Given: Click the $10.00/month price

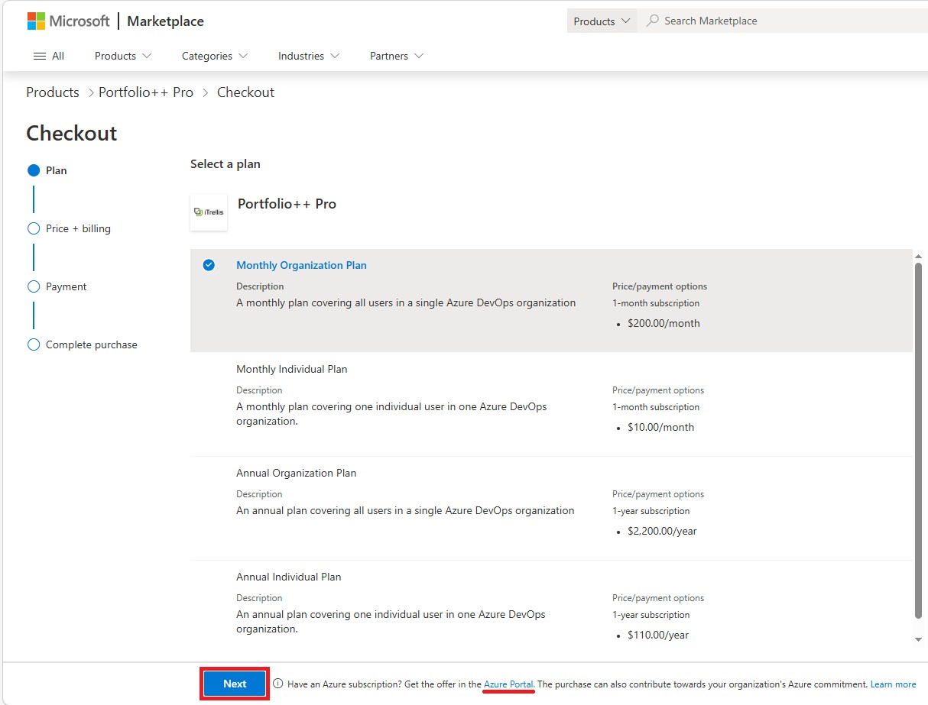Looking at the screenshot, I should click(660, 427).
